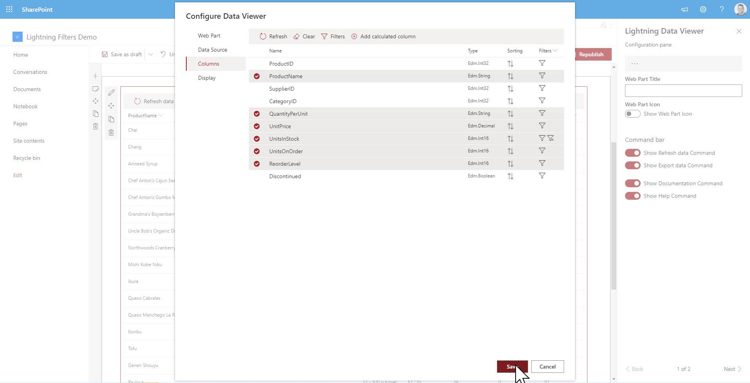Save the Data Viewer configuration
Screen dimensions: 750x383
(x=512, y=367)
